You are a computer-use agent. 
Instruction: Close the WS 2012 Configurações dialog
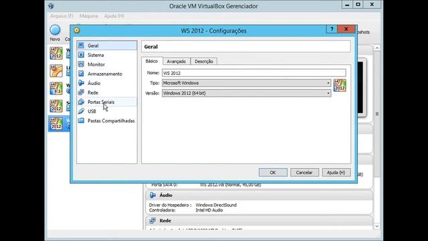346,29
